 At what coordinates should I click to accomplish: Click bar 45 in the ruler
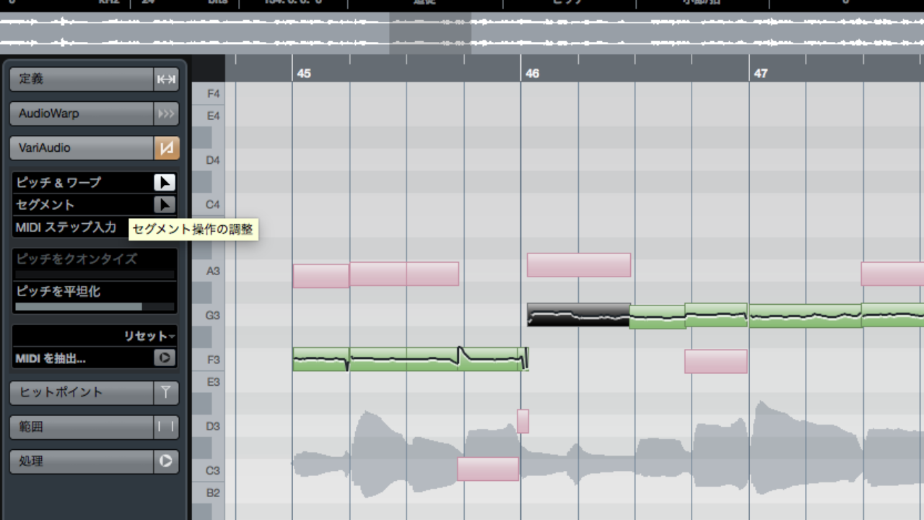click(x=304, y=74)
